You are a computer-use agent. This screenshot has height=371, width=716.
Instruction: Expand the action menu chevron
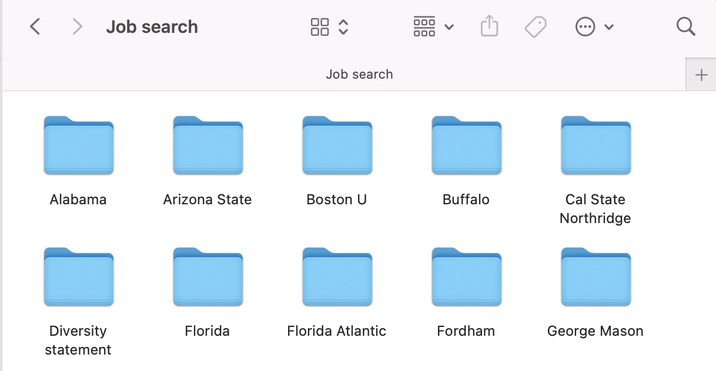[609, 27]
